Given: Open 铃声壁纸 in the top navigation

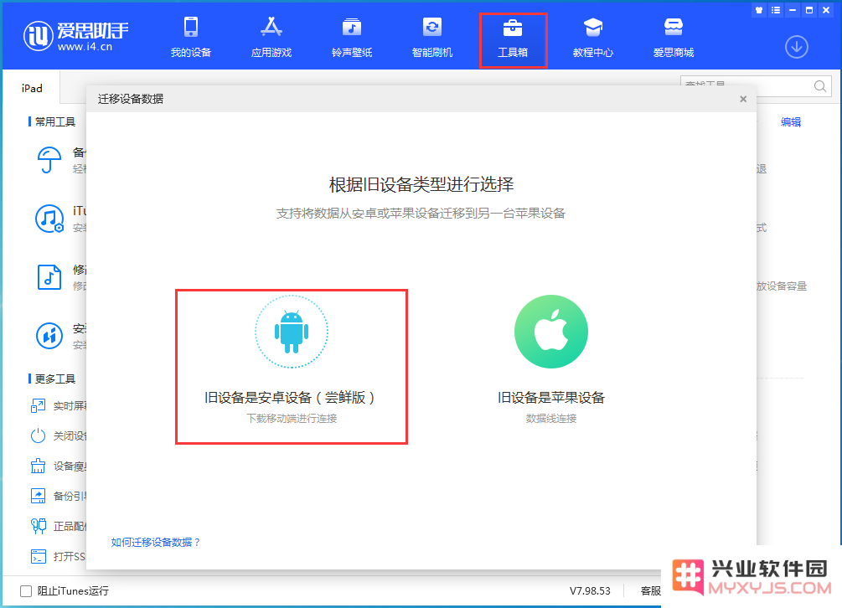Looking at the screenshot, I should coord(352,38).
